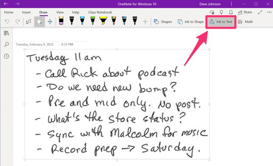Image resolution: width=273 pixels, height=166 pixels.
Task: Click the Redo arrow icon
Action: [x=18, y=22]
